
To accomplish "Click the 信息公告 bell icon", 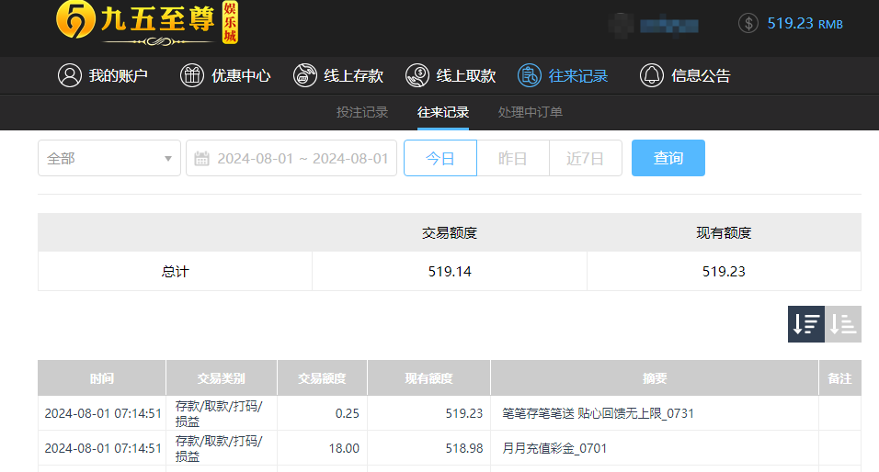I will pos(652,75).
